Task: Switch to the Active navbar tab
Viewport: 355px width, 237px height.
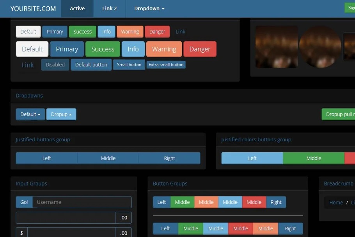Action: point(77,9)
